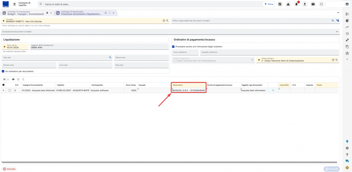Open the Creazione documenti tab three-dot menu
The image size is (352, 172).
[x=109, y=13]
